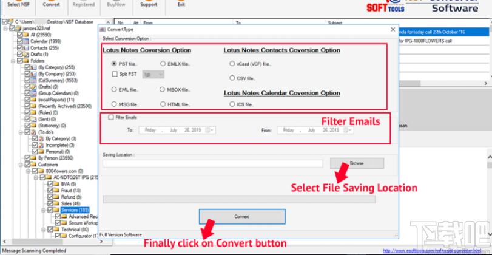Click the BVA (5) folder icon
This screenshot has width=492, height=255.
[56, 184]
